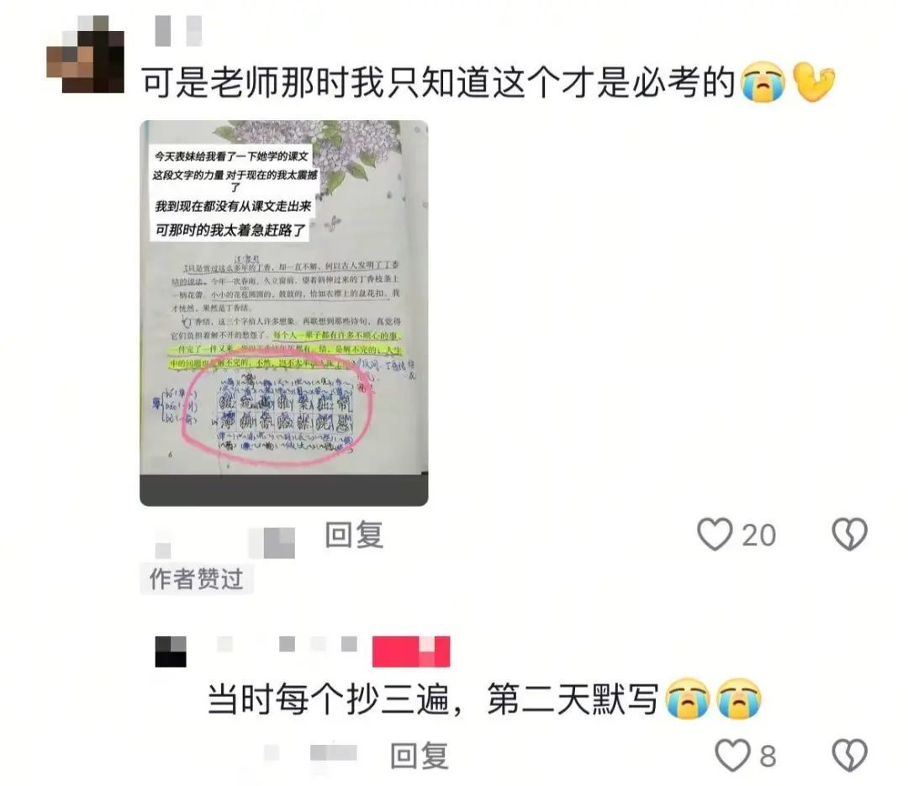The height and width of the screenshot is (786, 908).
Task: Reply to the second comment via 回复
Action: tap(420, 755)
